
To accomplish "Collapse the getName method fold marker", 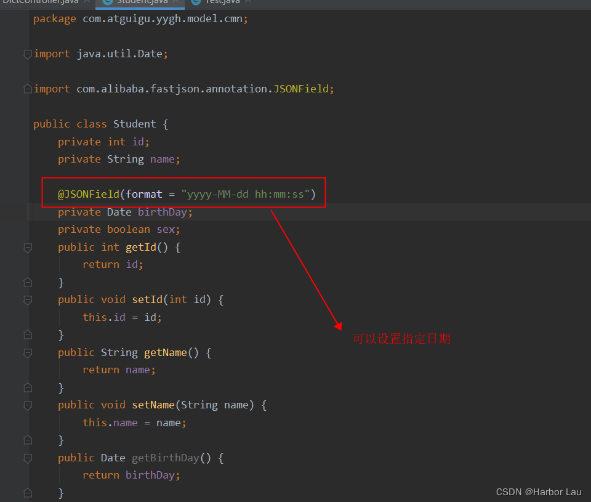I will [27, 353].
